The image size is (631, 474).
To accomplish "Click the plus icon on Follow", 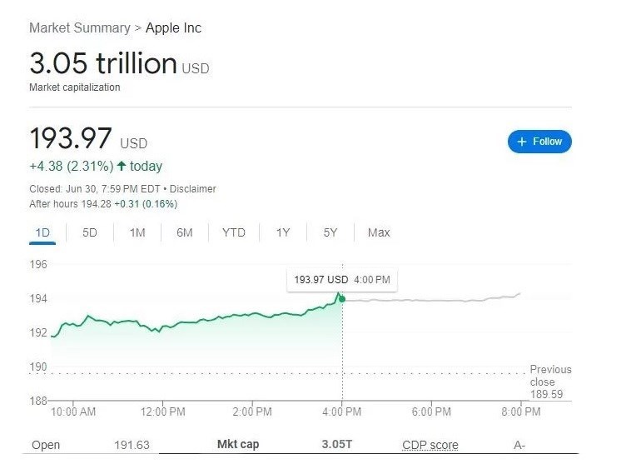I will click(522, 142).
